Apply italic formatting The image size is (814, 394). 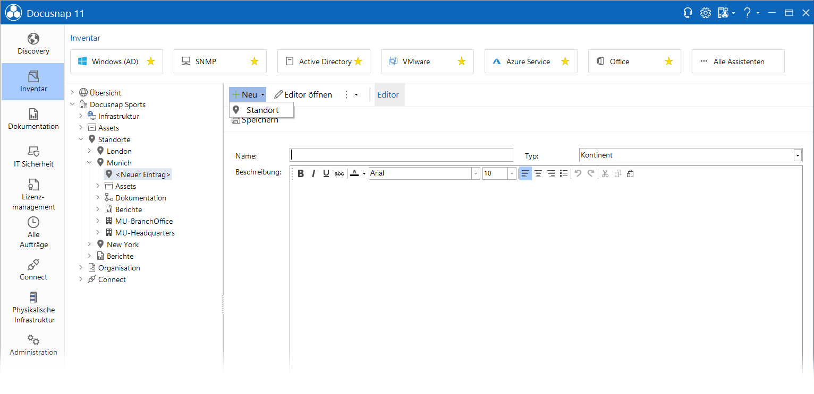pos(313,173)
